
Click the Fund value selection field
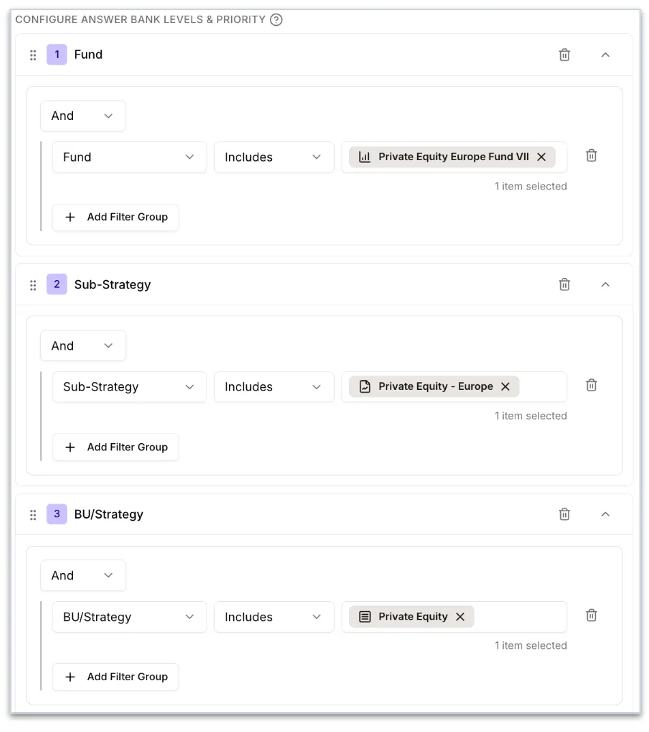coord(454,157)
